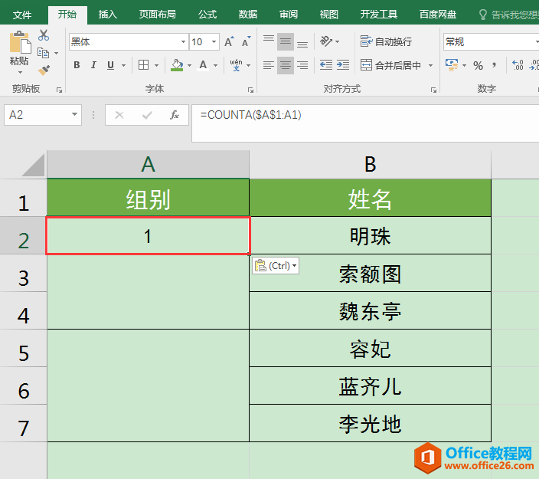This screenshot has height=479, width=539.
Task: Click the borders icon
Action: pos(143,65)
